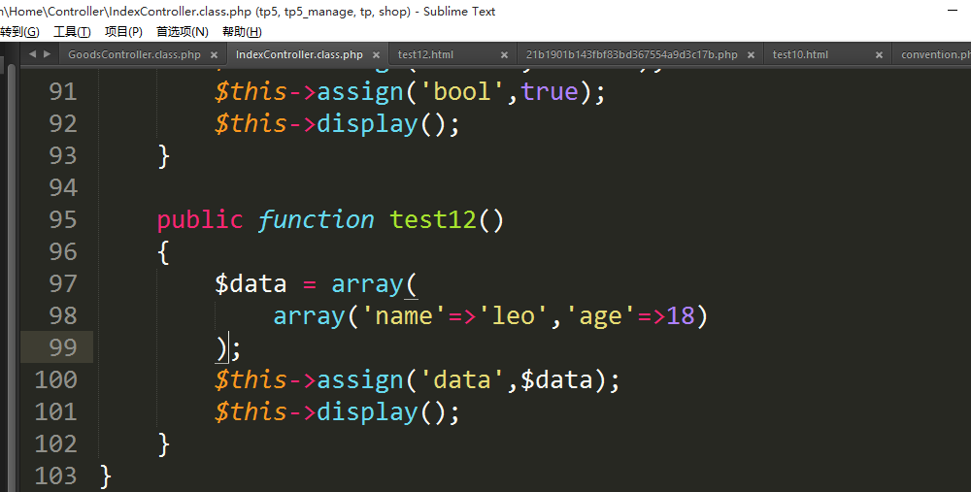Image resolution: width=971 pixels, height=492 pixels.
Task: Switch to the test12.html tab
Action: pos(425,55)
